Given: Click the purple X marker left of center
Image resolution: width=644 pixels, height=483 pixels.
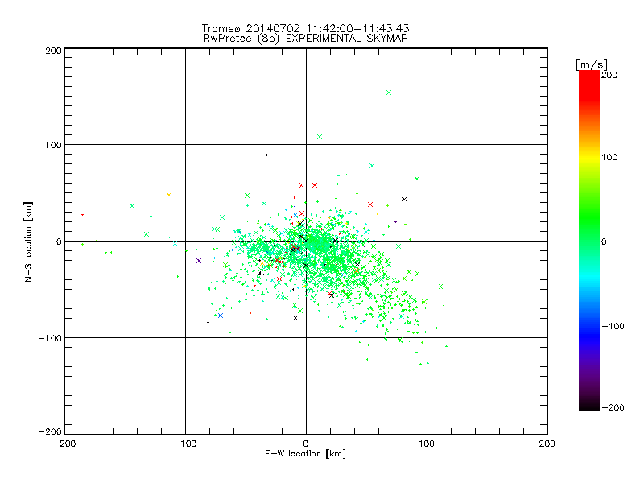Looking at the screenshot, I should coord(199,261).
